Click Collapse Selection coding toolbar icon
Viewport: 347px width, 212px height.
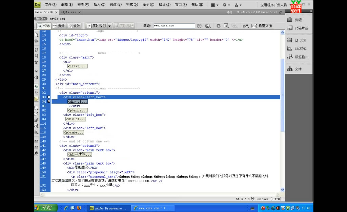pyautogui.click(x=36, y=56)
